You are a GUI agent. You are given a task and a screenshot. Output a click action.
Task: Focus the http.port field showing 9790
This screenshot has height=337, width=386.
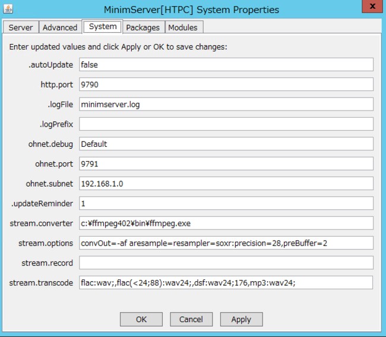point(226,84)
